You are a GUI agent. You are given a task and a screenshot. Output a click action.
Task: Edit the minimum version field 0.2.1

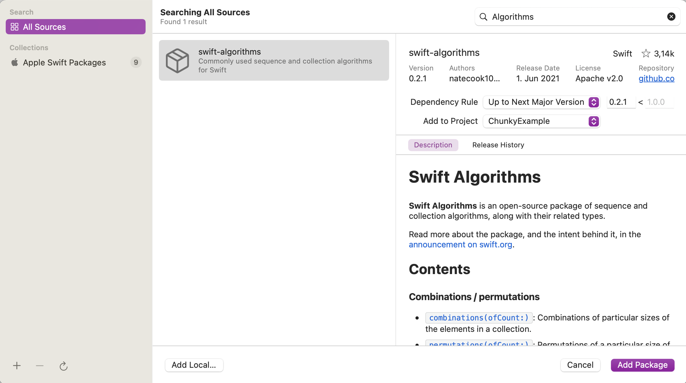coord(621,102)
